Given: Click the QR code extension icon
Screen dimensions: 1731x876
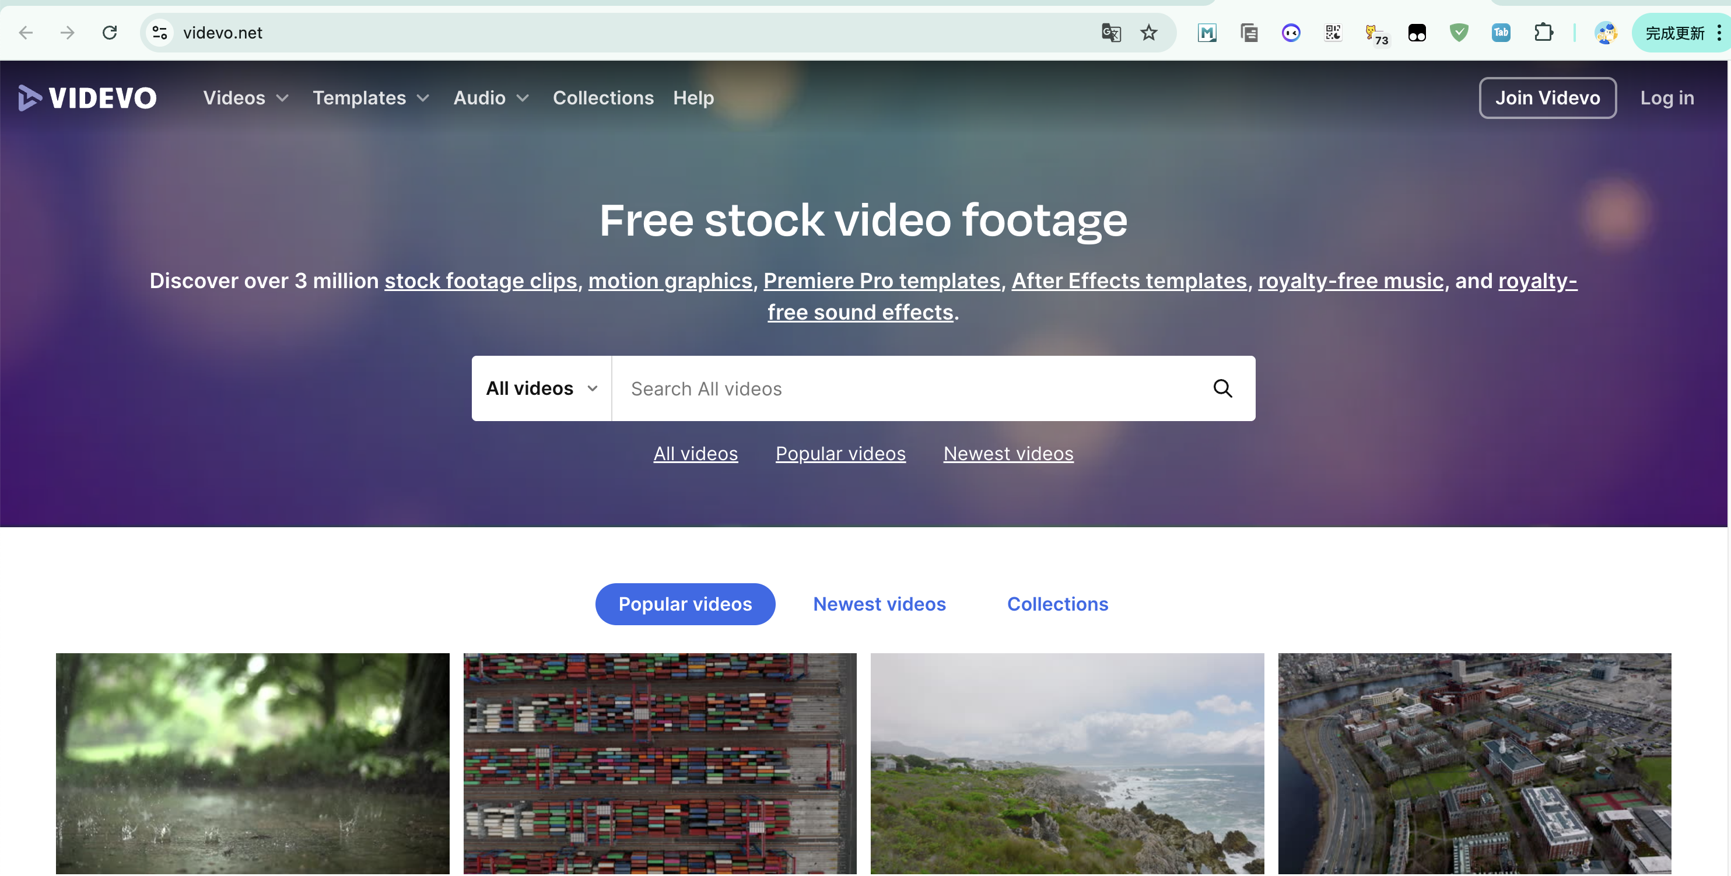Looking at the screenshot, I should point(1333,32).
